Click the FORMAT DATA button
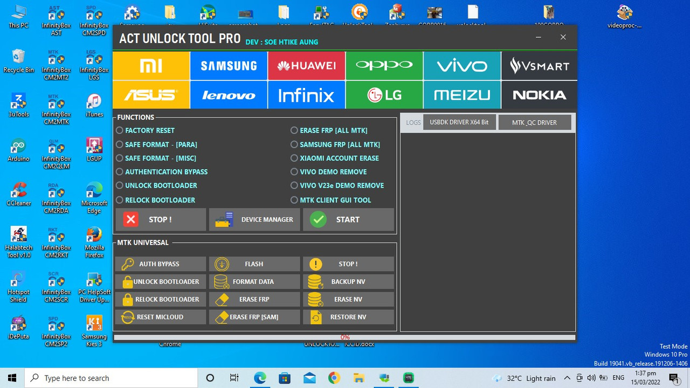The height and width of the screenshot is (388, 690). pyautogui.click(x=254, y=282)
